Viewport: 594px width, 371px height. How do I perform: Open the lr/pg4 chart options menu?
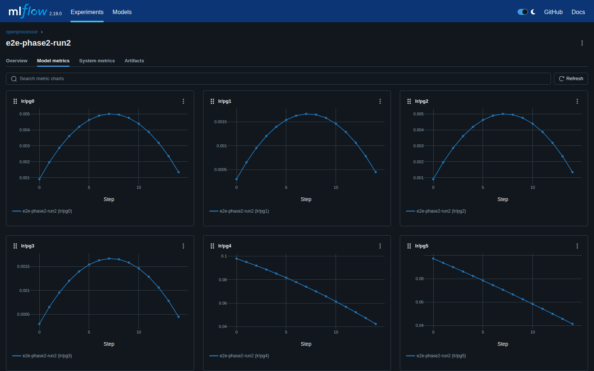click(x=380, y=246)
